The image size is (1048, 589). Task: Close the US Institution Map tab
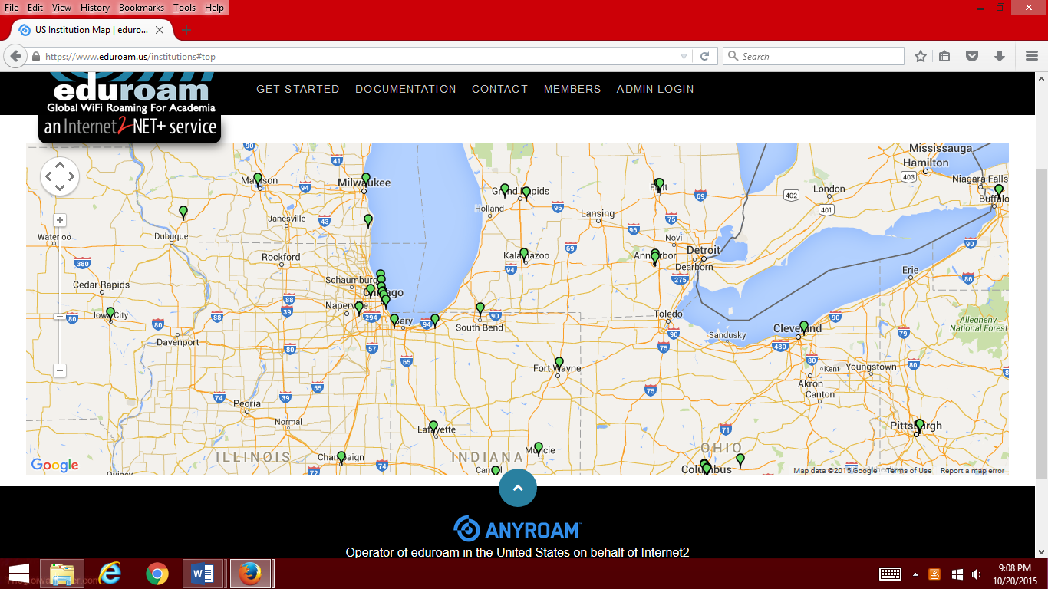160,30
